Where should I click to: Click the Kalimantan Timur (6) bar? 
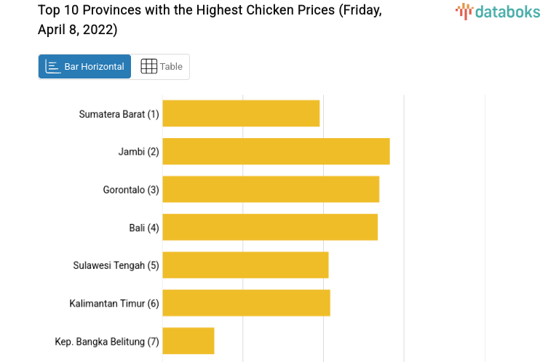(246, 302)
